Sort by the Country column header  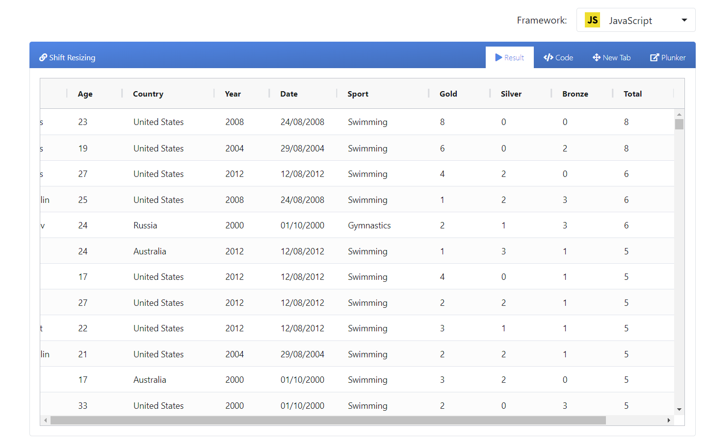[148, 94]
